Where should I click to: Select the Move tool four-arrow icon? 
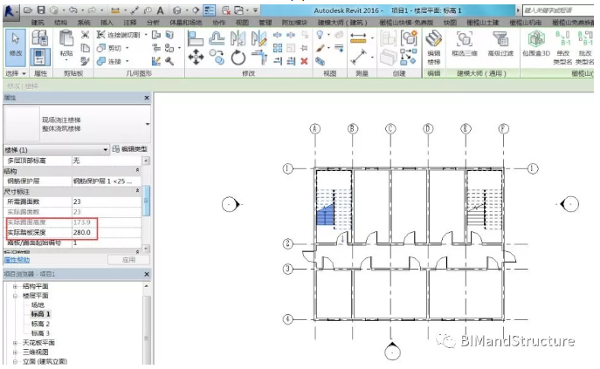[196, 58]
